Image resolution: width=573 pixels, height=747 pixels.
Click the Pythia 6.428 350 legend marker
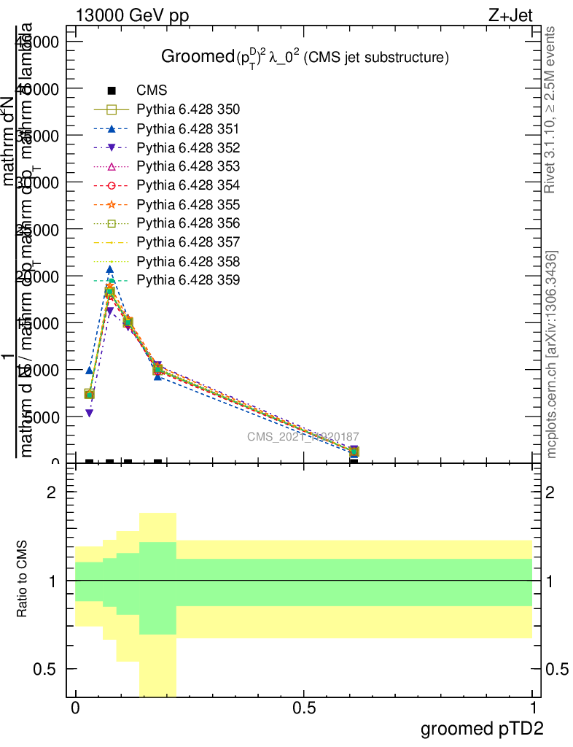112,109
